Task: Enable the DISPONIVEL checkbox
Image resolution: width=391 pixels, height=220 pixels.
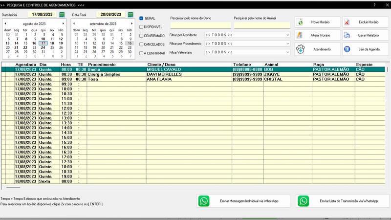Action: click(142, 27)
